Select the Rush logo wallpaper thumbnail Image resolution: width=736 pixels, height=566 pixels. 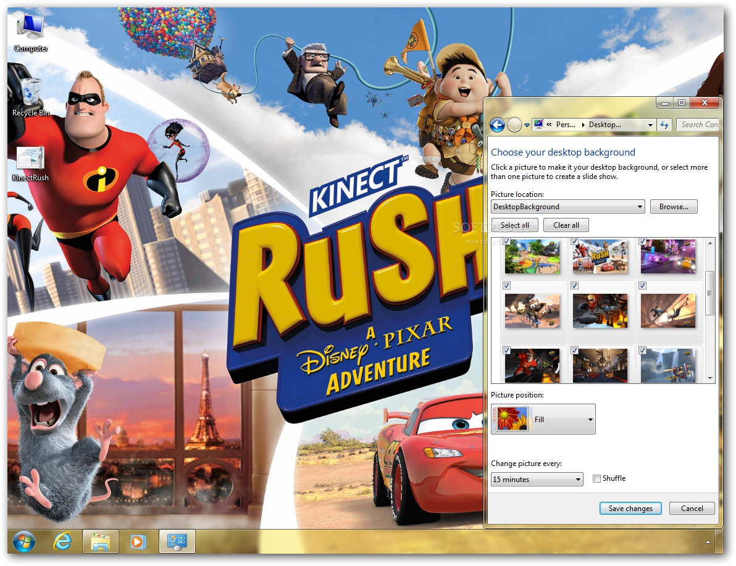click(x=600, y=257)
